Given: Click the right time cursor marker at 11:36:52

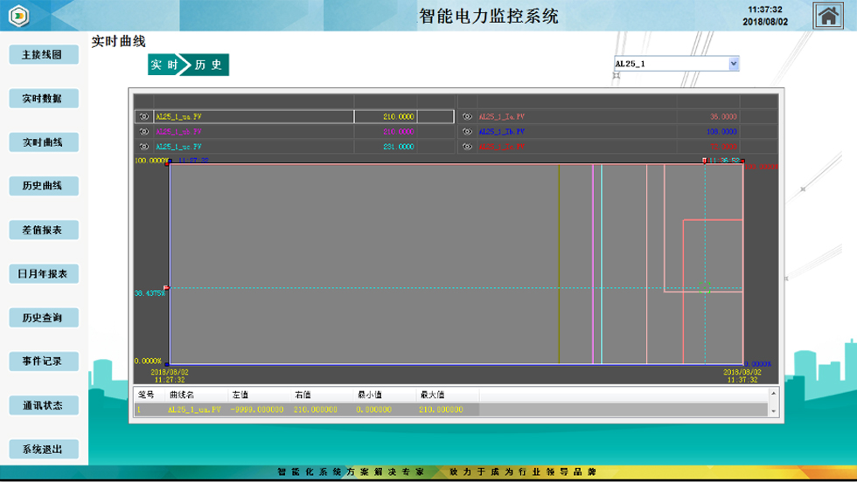Looking at the screenshot, I should 705,161.
